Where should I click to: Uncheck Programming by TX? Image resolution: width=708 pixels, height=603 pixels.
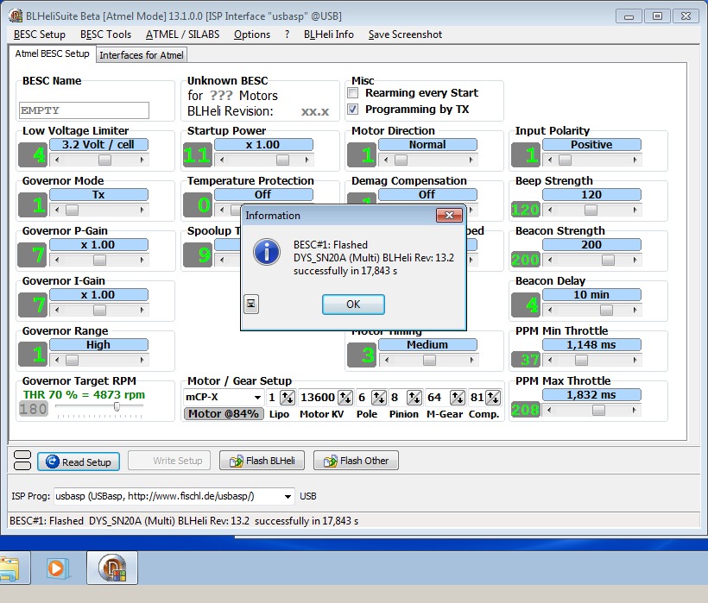pos(353,110)
